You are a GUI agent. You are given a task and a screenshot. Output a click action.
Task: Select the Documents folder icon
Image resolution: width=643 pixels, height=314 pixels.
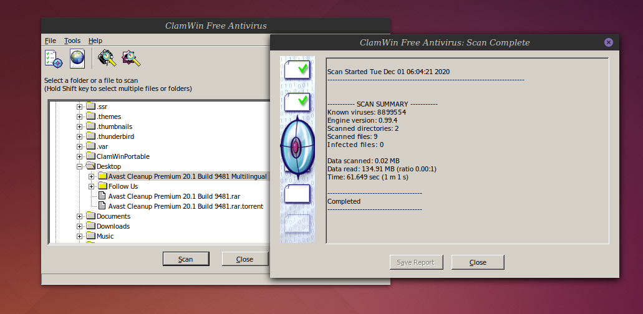click(90, 216)
